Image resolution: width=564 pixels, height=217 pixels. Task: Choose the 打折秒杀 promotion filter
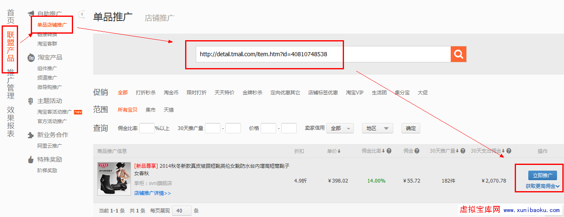point(146,93)
